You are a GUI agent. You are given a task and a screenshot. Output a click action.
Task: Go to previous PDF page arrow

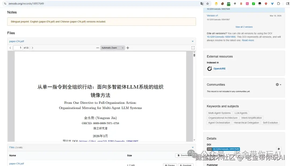click(10, 48)
